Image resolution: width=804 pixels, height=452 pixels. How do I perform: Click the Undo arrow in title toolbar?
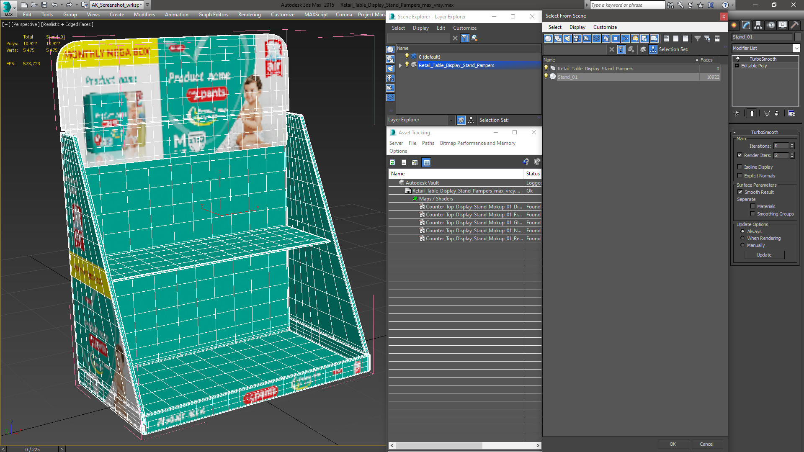pos(54,5)
